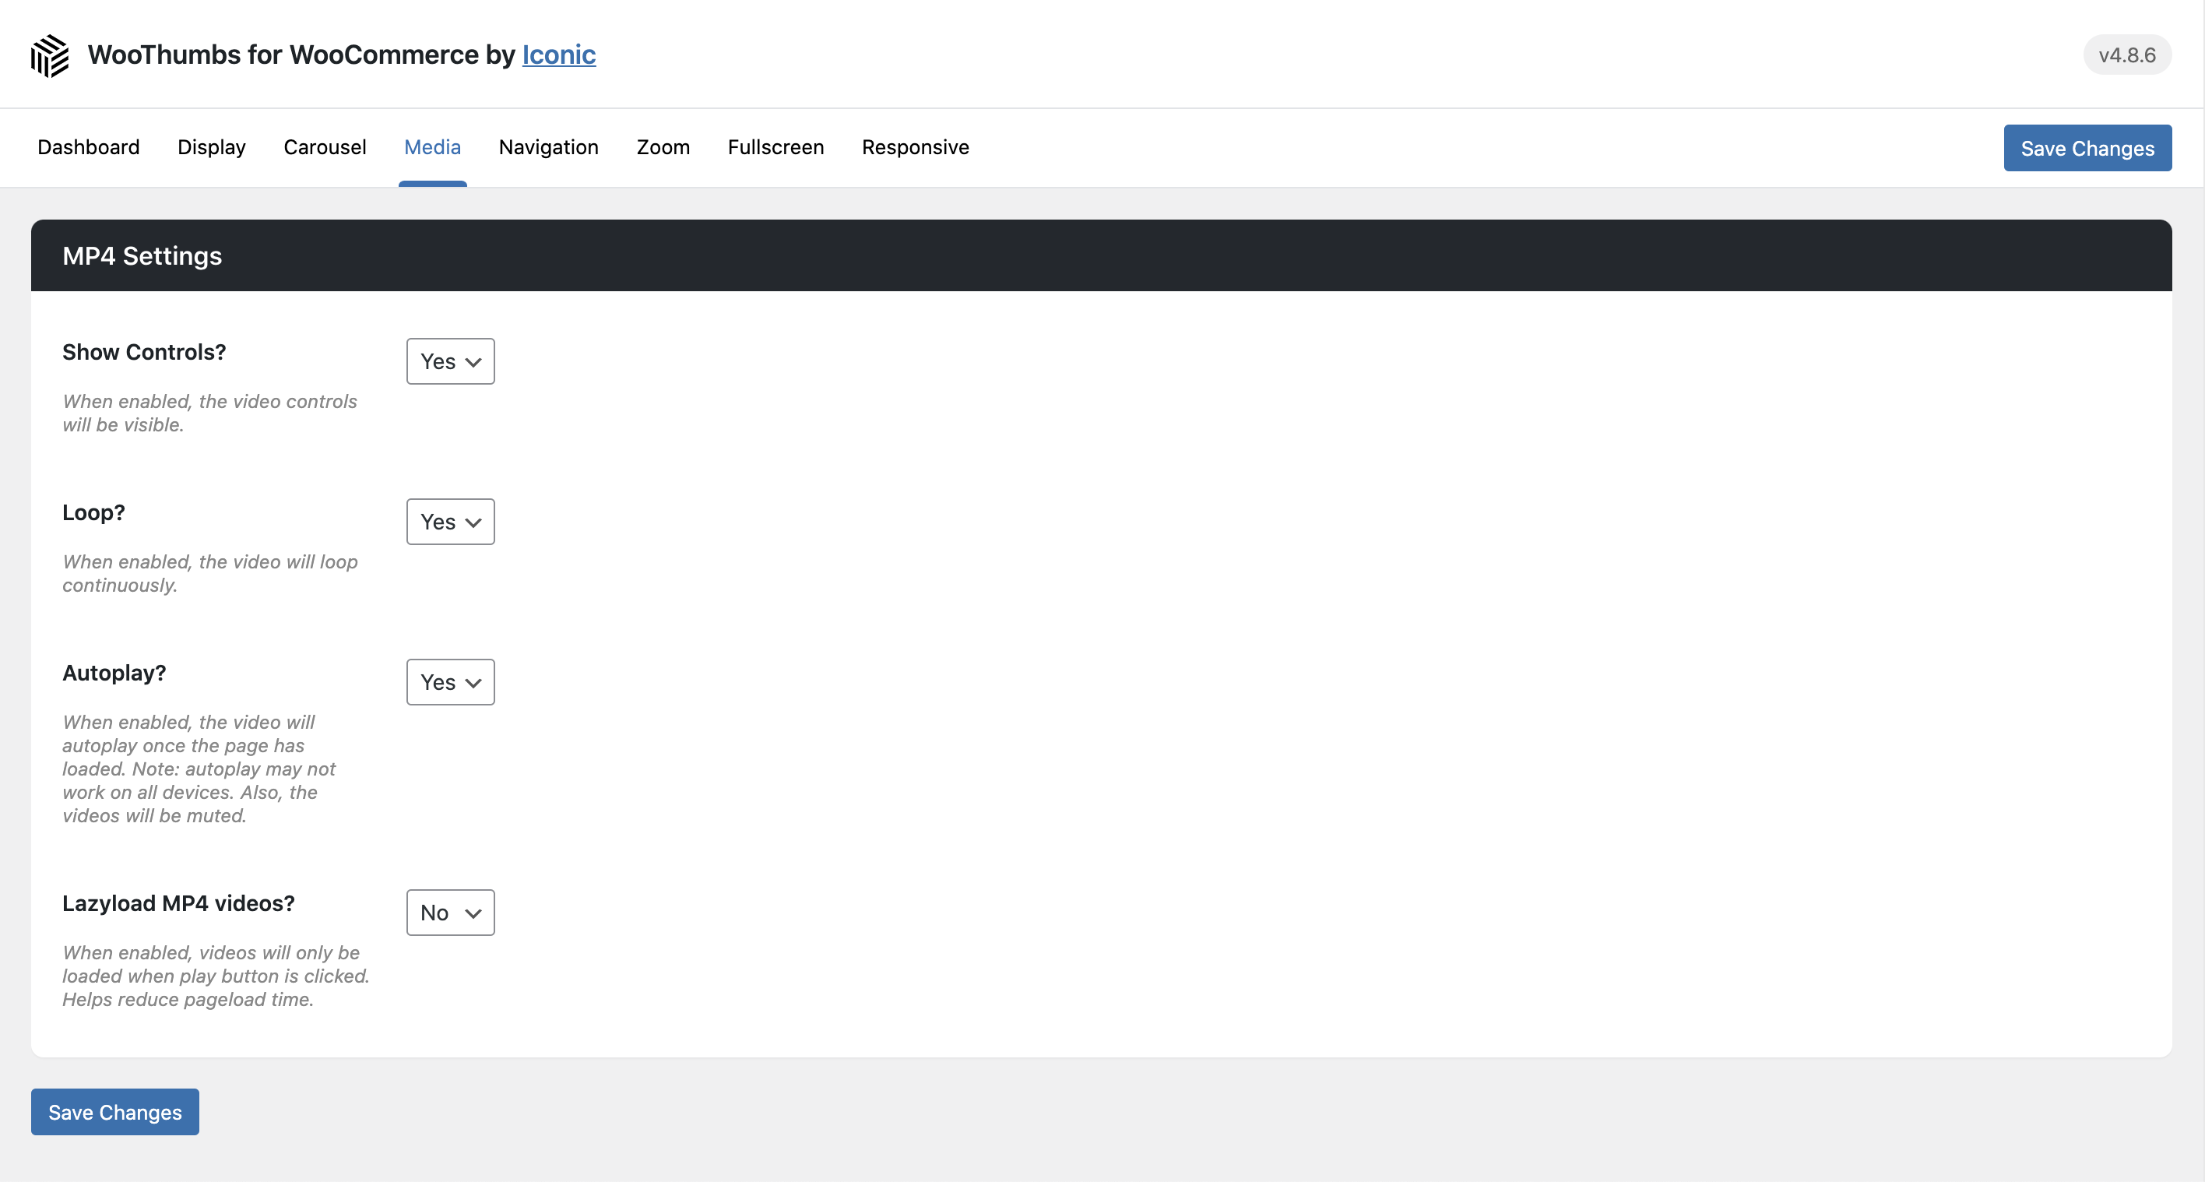The width and height of the screenshot is (2205, 1182).
Task: Open the Fullscreen tab
Action: click(775, 147)
